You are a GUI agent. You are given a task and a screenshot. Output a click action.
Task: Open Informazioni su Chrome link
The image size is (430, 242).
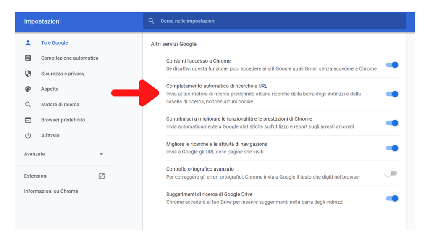[51, 191]
